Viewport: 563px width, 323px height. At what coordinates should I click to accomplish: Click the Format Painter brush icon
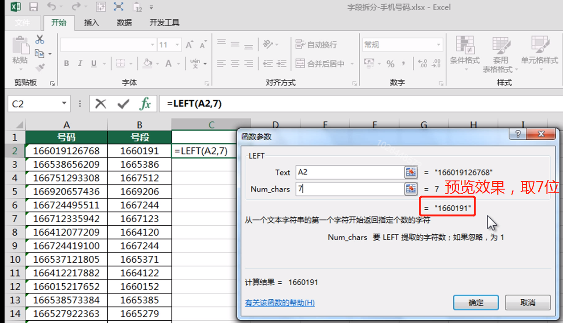pyautogui.click(x=40, y=68)
